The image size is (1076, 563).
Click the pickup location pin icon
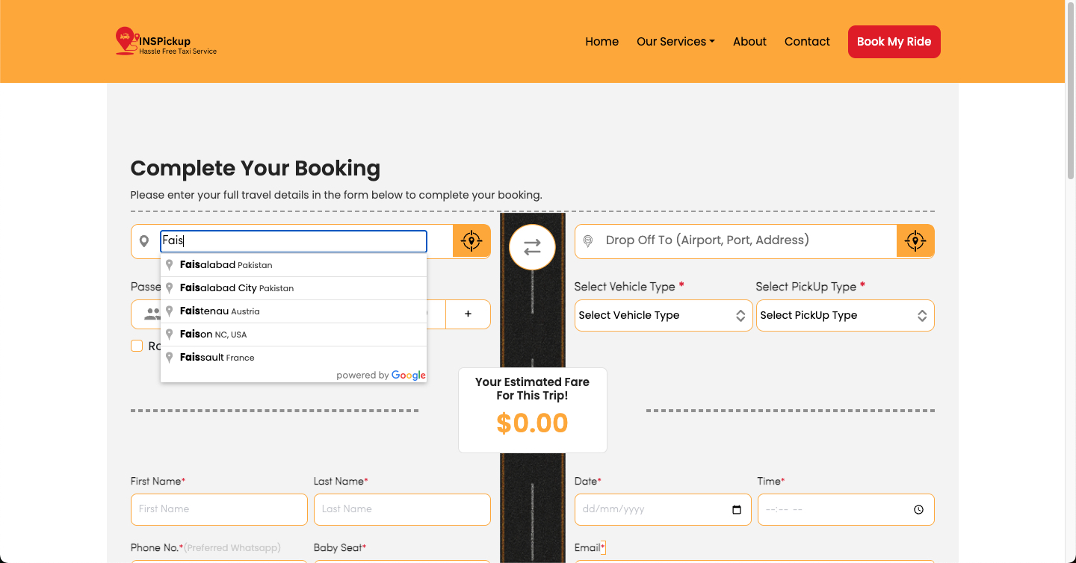pos(145,241)
